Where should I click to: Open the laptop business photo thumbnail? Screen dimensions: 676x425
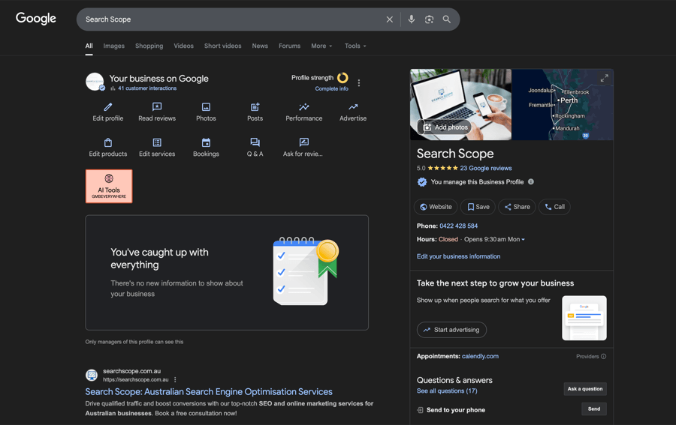(461, 104)
